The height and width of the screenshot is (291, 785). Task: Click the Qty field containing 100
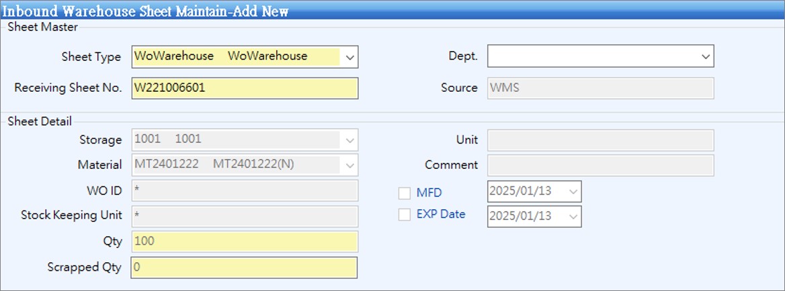click(x=245, y=241)
